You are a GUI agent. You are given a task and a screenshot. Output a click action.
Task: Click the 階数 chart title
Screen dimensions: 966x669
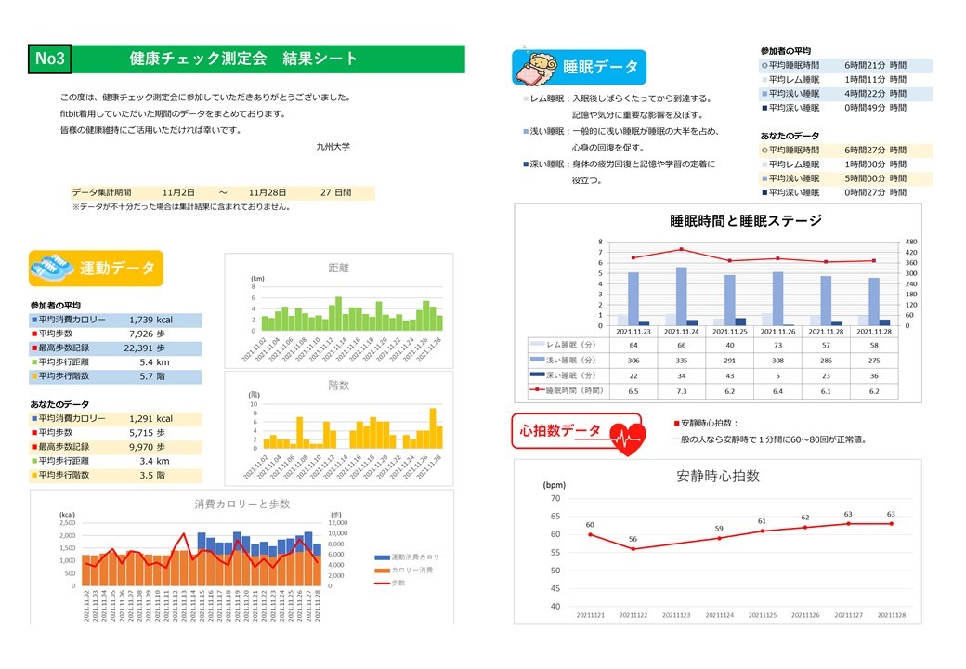[340, 384]
